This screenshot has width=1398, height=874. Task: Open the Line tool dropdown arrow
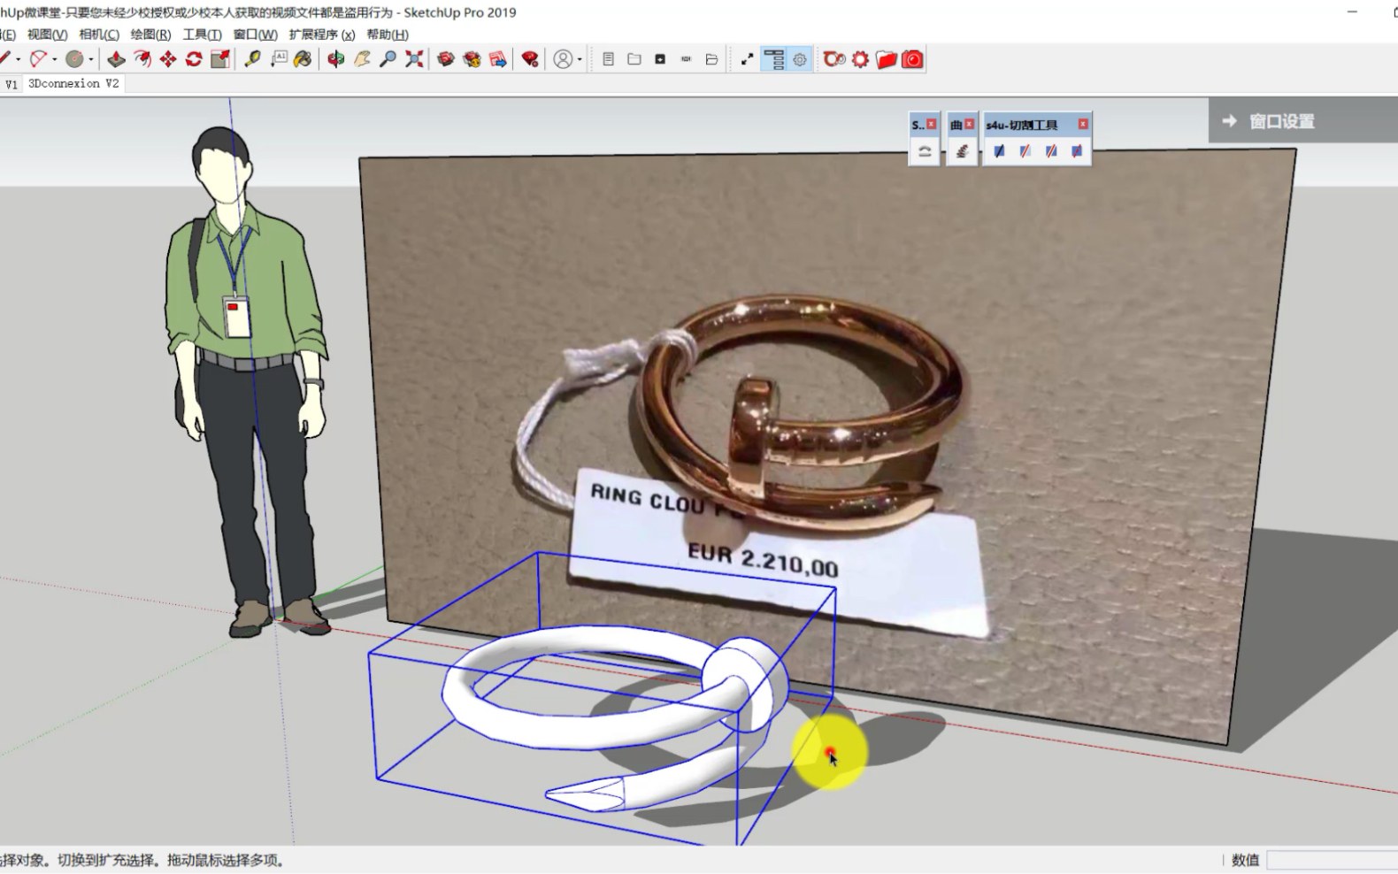tap(18, 59)
